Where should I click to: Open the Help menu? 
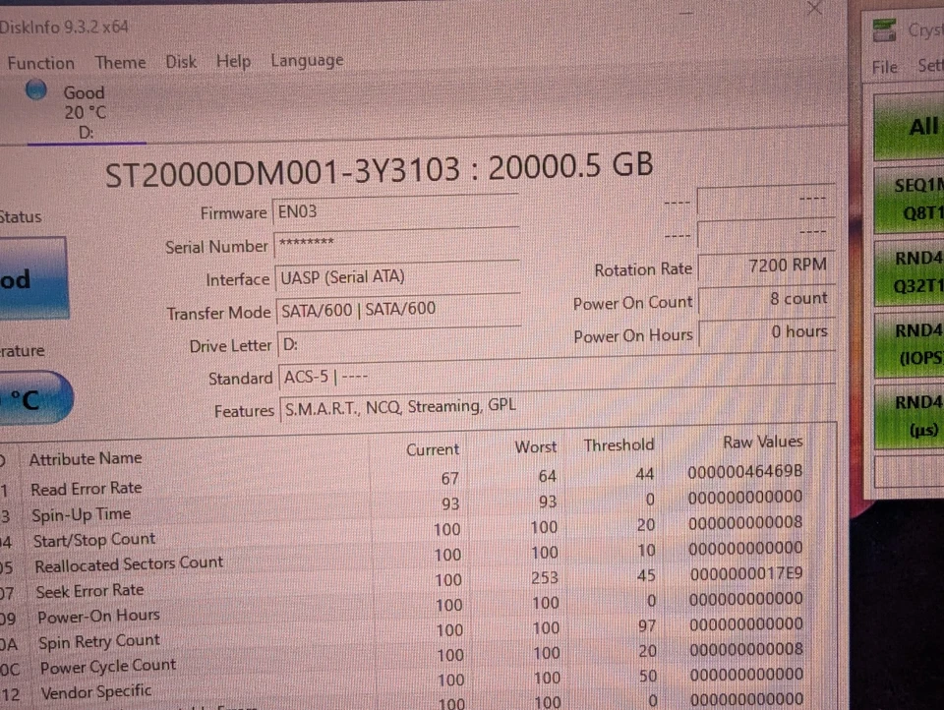(x=233, y=60)
